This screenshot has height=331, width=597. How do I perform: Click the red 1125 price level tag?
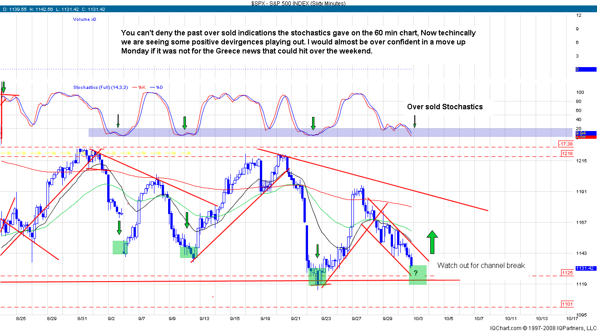pos(567,273)
